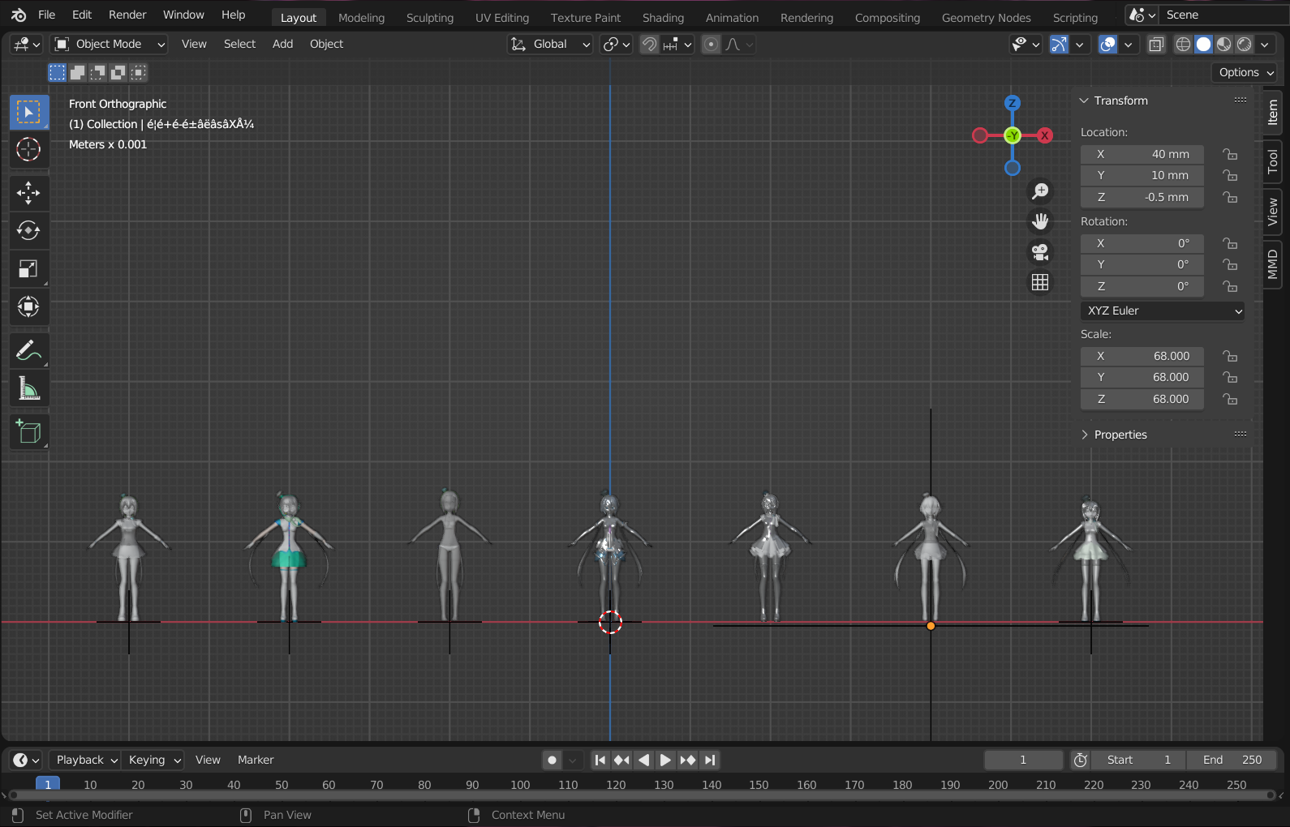Click the Scale X value field
This screenshot has height=827, width=1290.
tap(1142, 356)
